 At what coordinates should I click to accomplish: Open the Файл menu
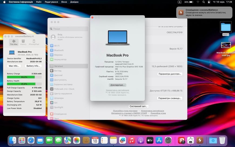(x=39, y=2)
